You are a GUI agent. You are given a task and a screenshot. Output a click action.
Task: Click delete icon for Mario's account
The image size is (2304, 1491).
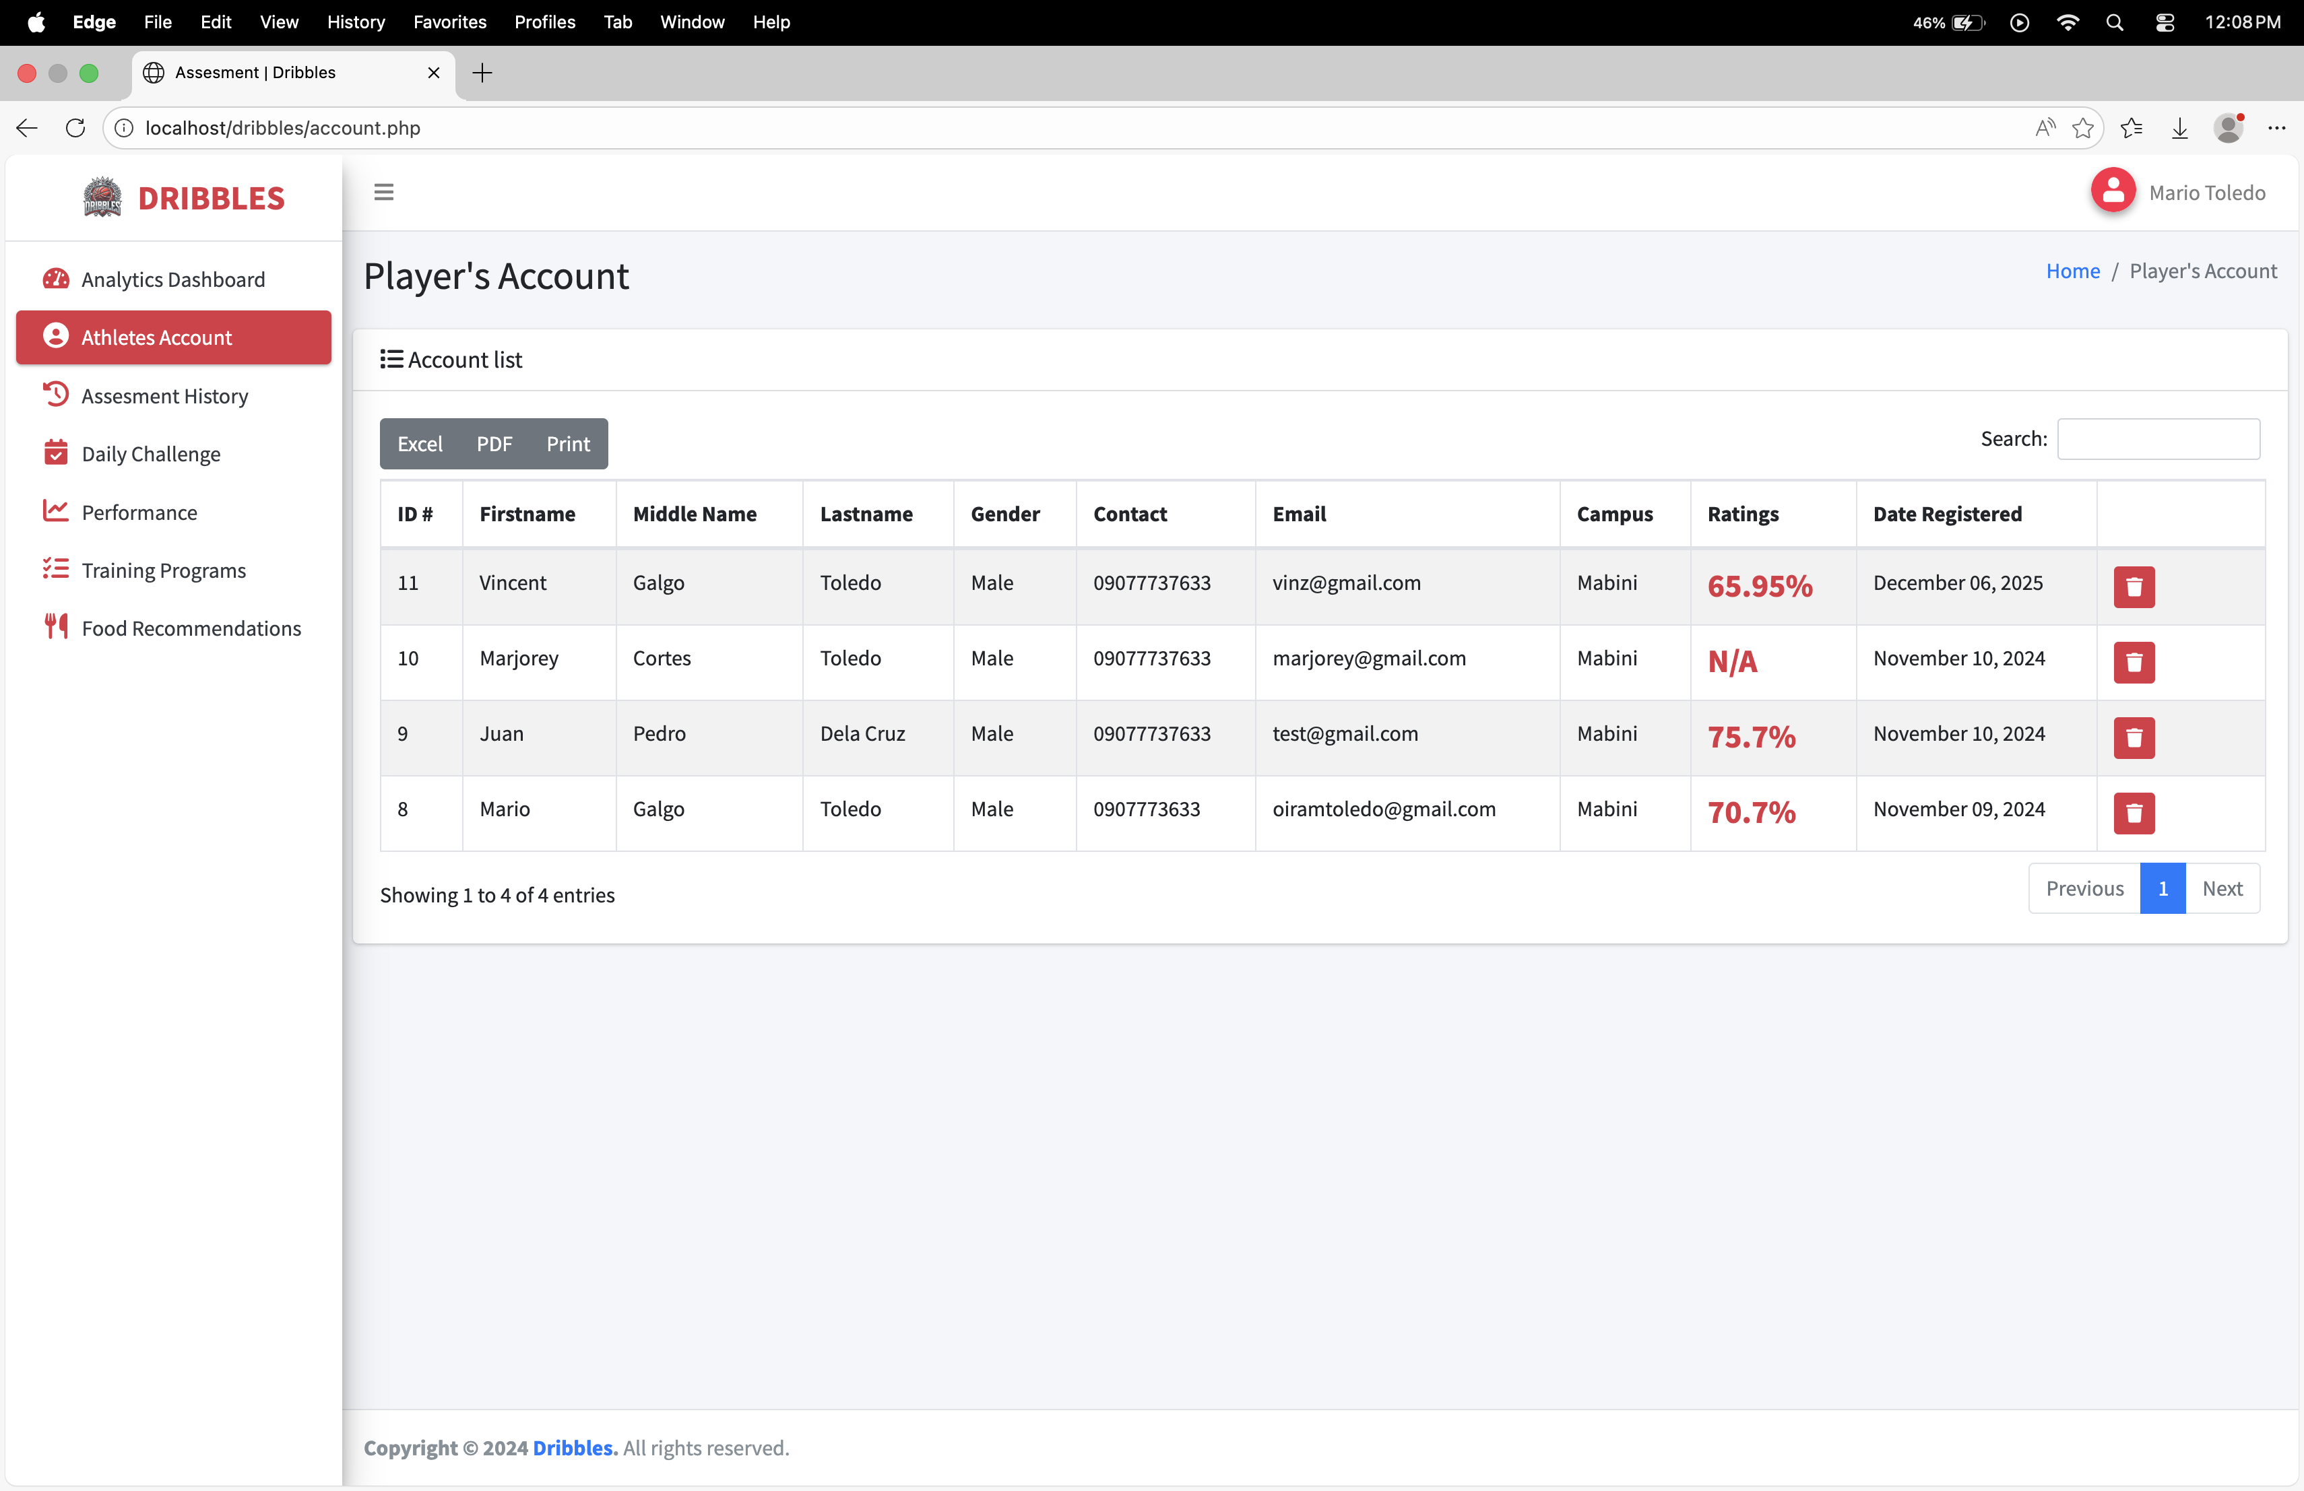coord(2133,813)
